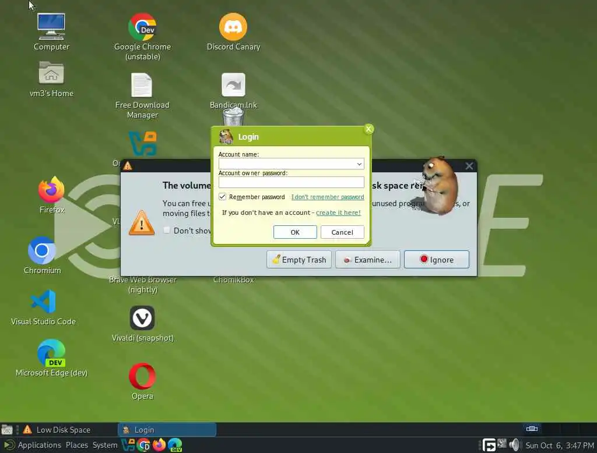Click the Edge Dev launcher in the bottom panel

pyautogui.click(x=175, y=445)
